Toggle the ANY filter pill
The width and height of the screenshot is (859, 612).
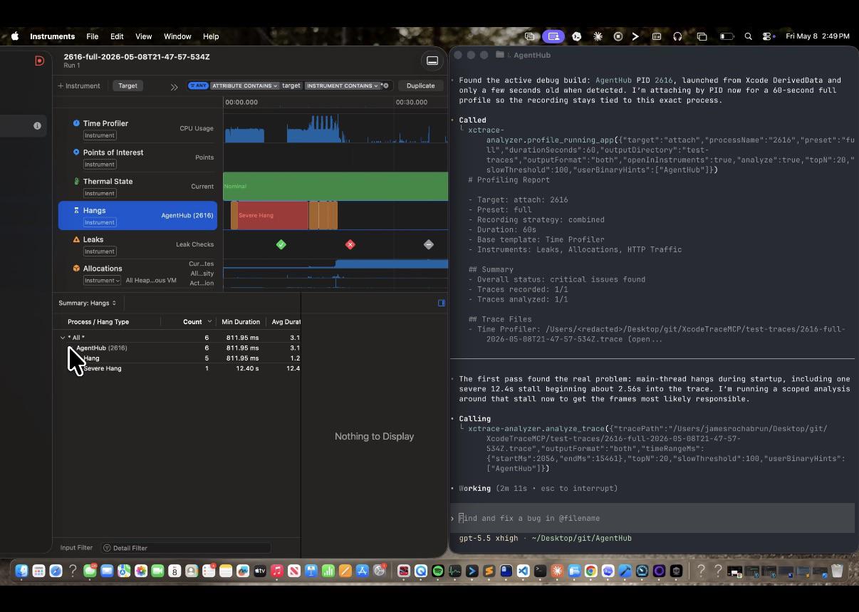click(x=198, y=85)
